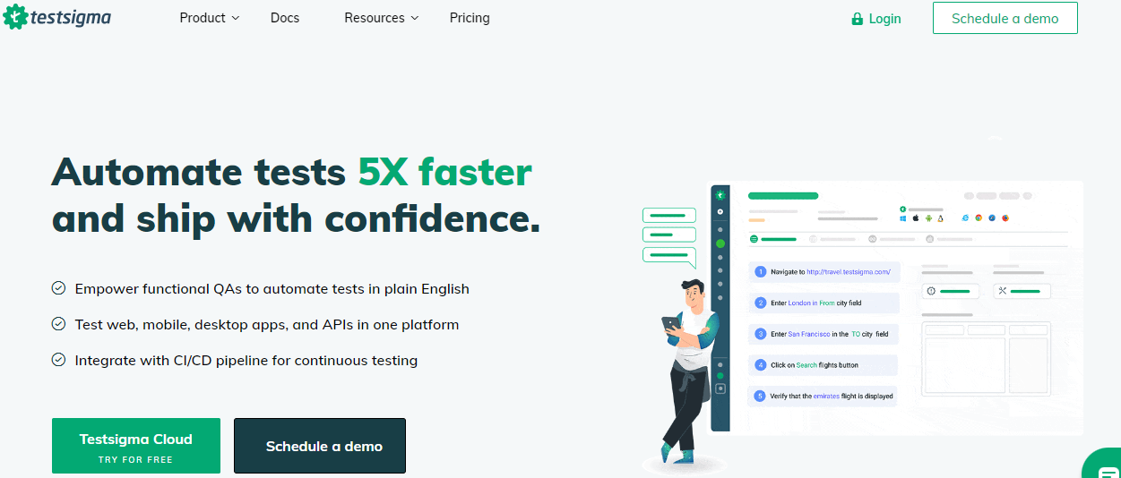Click the numbered circle for step 1 Navigate

coord(760,271)
